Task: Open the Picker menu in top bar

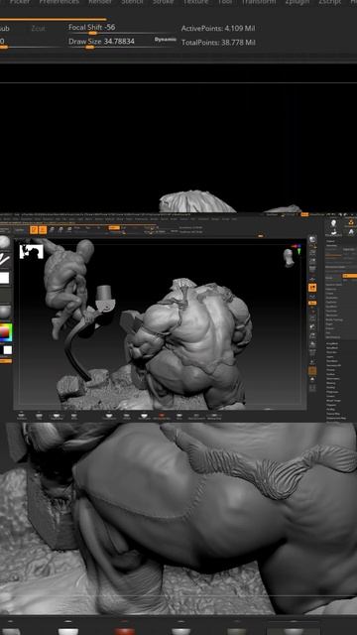Action: point(19,2)
